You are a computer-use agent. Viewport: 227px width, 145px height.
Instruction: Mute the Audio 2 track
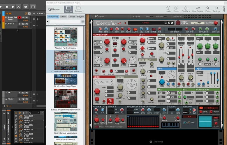point(27,24)
